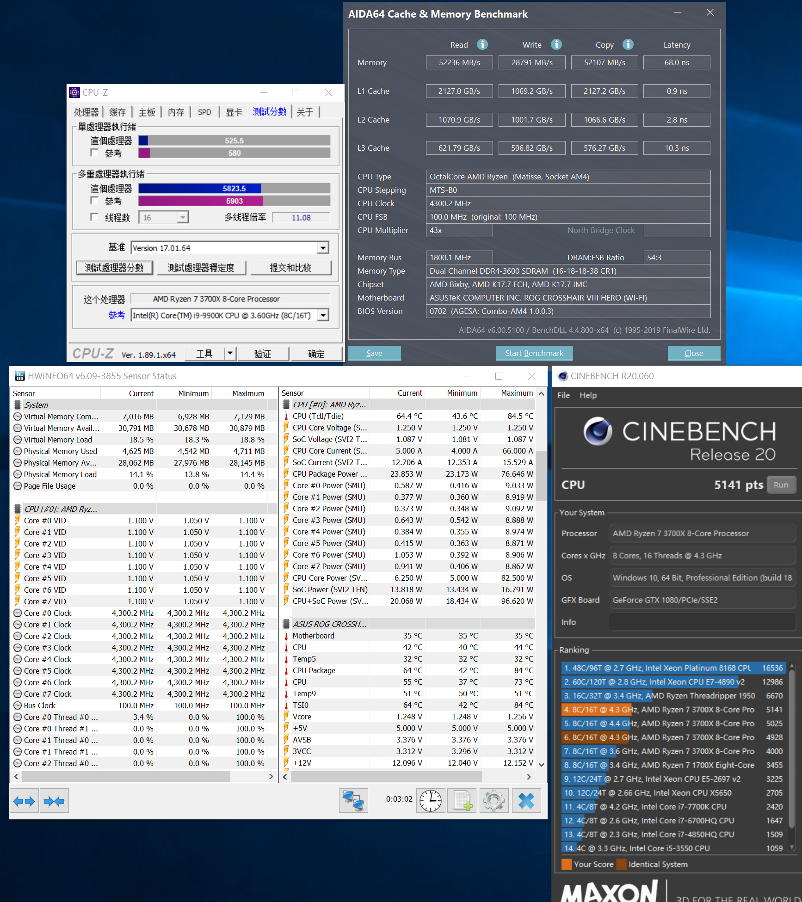Image resolution: width=802 pixels, height=902 pixels.
Task: Open the thread count 16 dropdown
Action: pos(183,217)
